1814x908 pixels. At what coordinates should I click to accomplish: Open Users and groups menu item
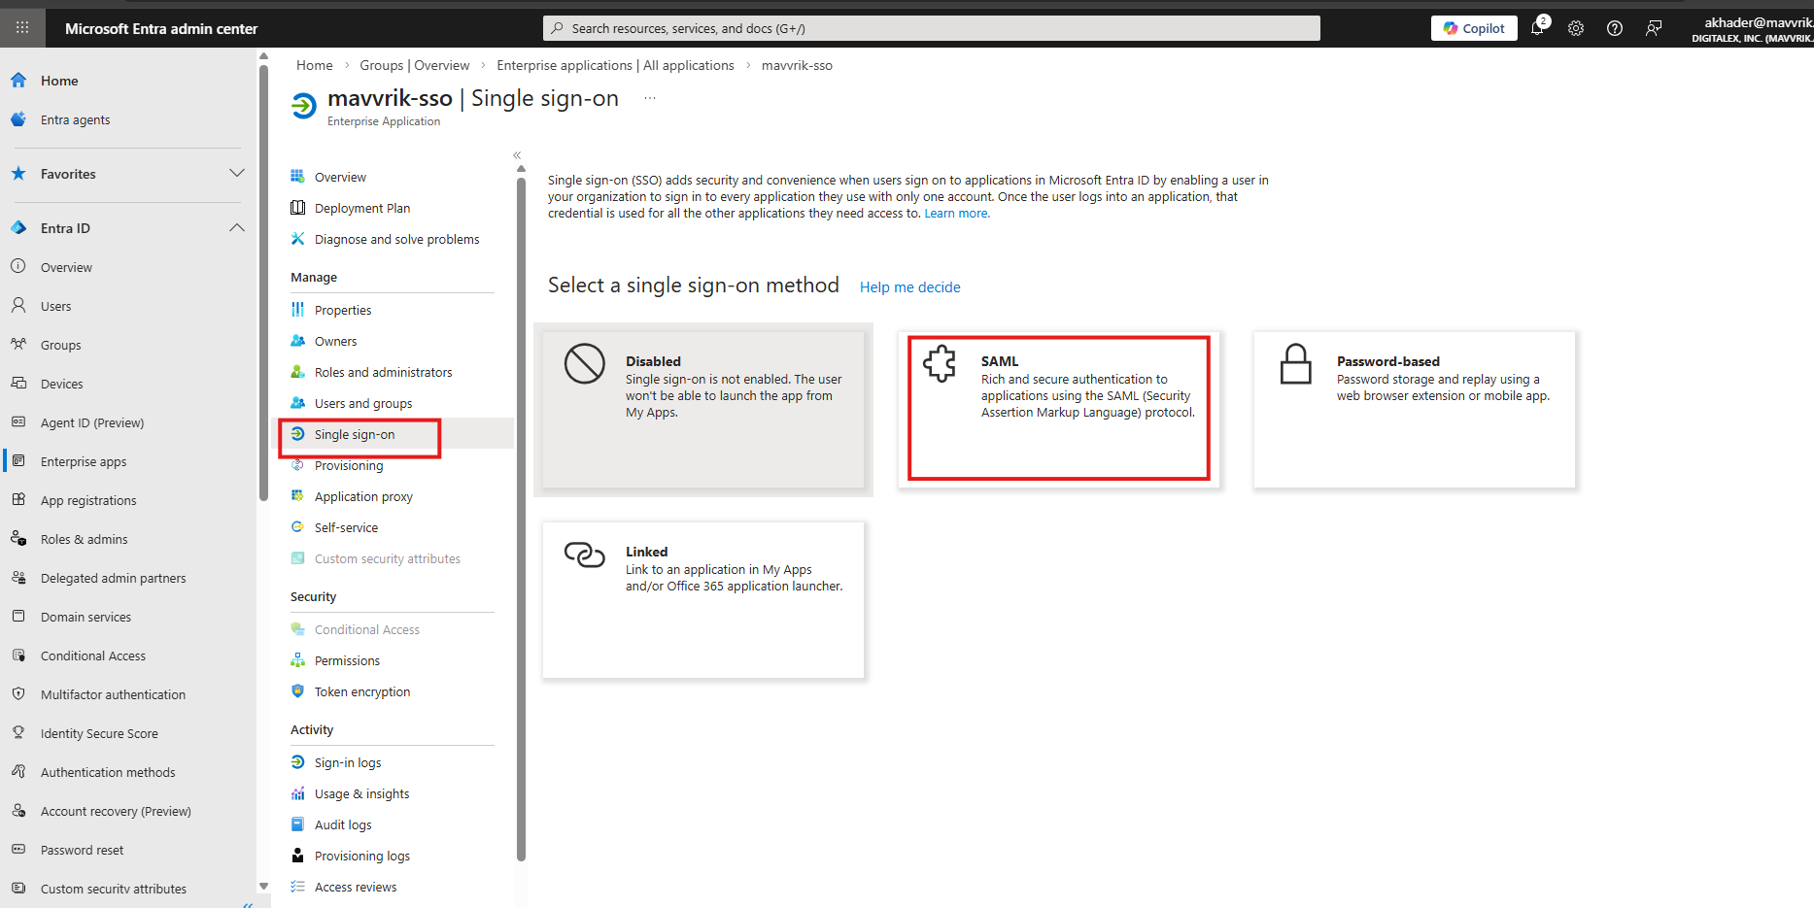point(362,404)
